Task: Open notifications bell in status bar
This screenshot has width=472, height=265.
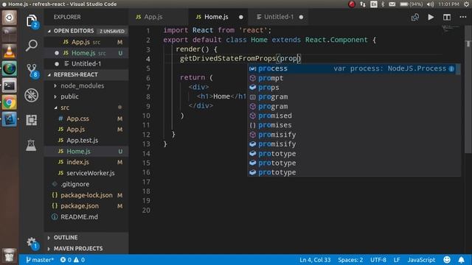Action: (461, 260)
